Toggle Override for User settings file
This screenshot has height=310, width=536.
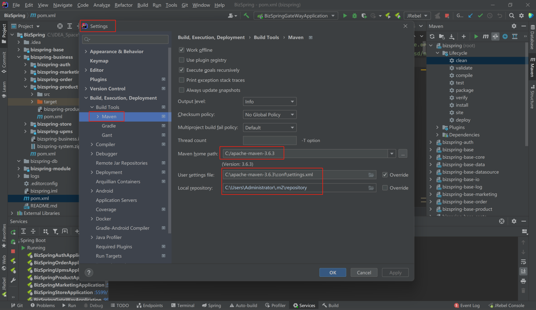coord(385,175)
